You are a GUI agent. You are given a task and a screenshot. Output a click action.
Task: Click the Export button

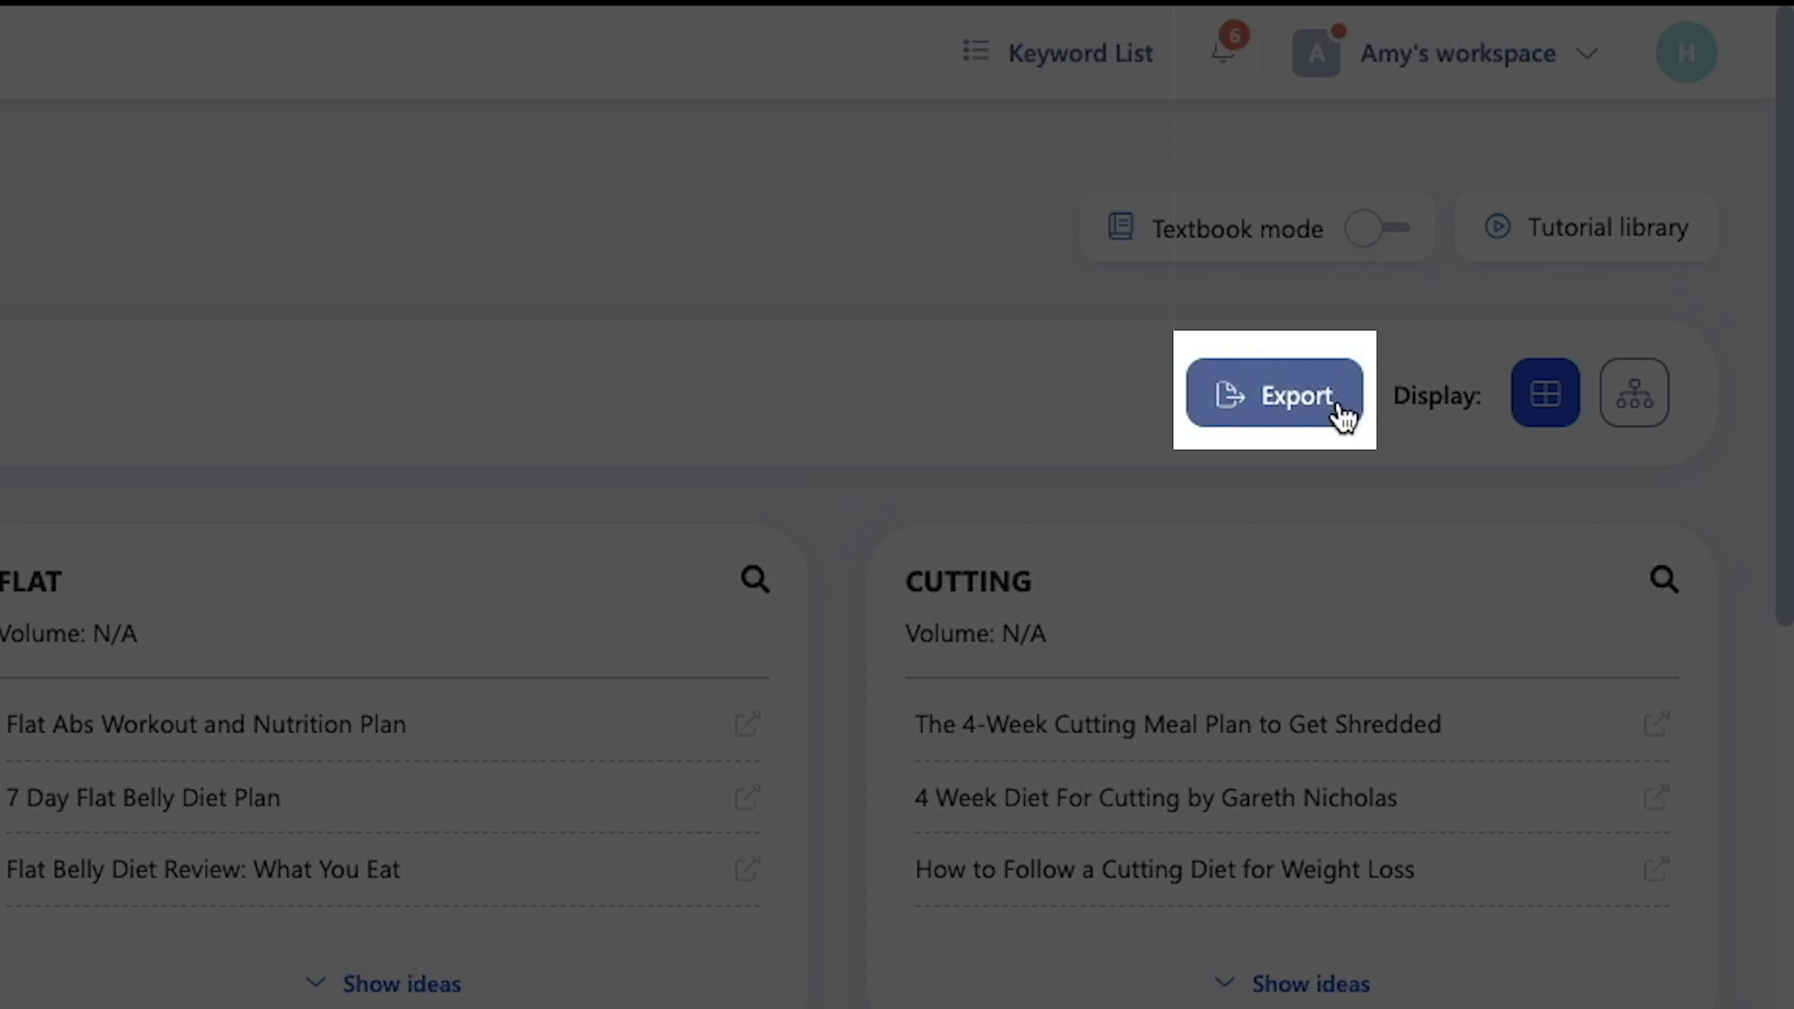click(1274, 393)
